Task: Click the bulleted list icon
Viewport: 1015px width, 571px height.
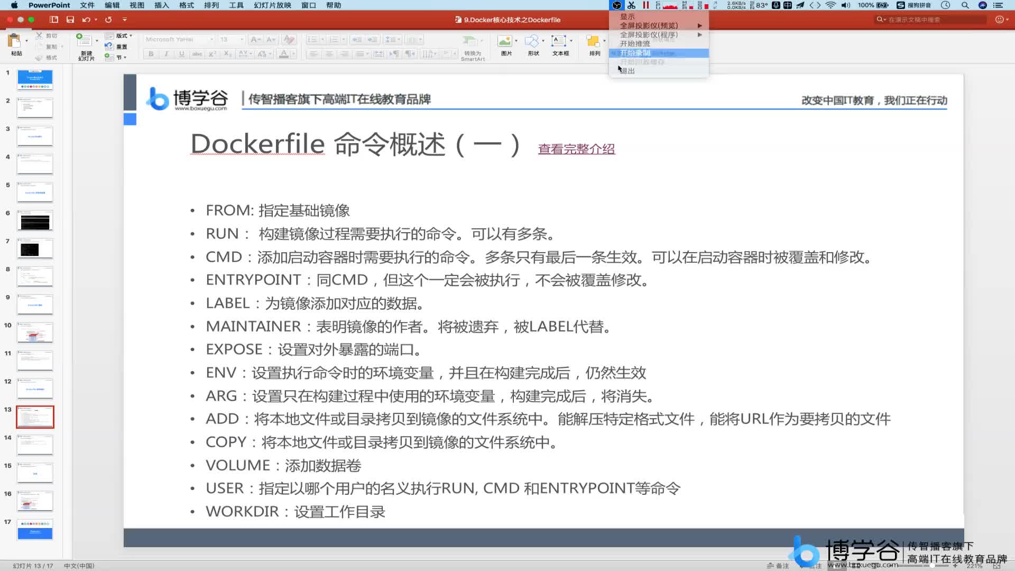Action: point(312,40)
